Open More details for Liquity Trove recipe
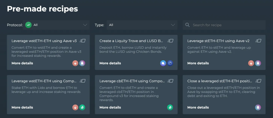The image size is (273, 118). click(x=110, y=63)
